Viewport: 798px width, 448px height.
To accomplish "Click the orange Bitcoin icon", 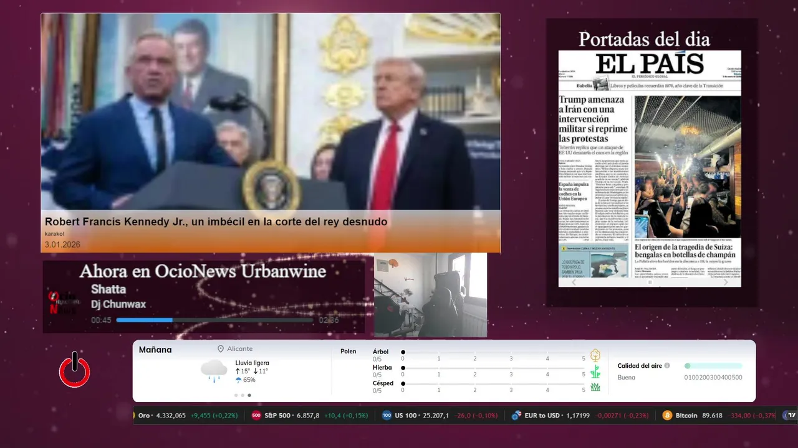I will pos(667,416).
